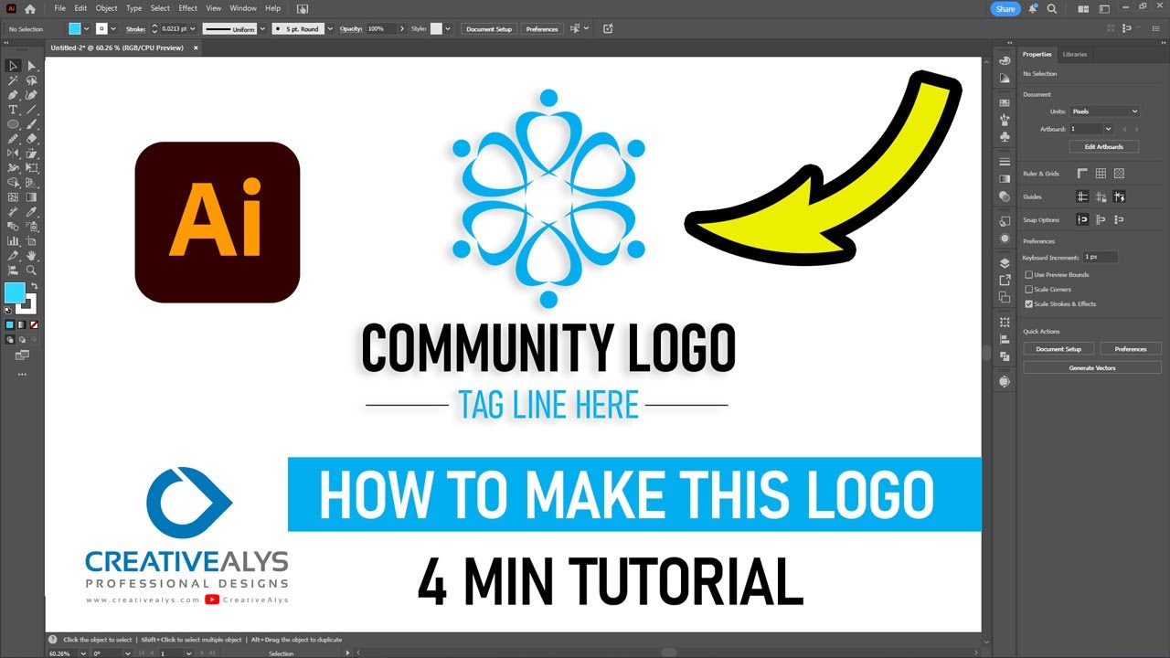Toggle Show Rulers in Ruler & Grids
The height and width of the screenshot is (658, 1170).
[x=1083, y=174]
